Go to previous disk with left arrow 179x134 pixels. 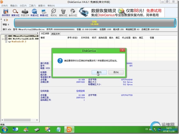4,20
